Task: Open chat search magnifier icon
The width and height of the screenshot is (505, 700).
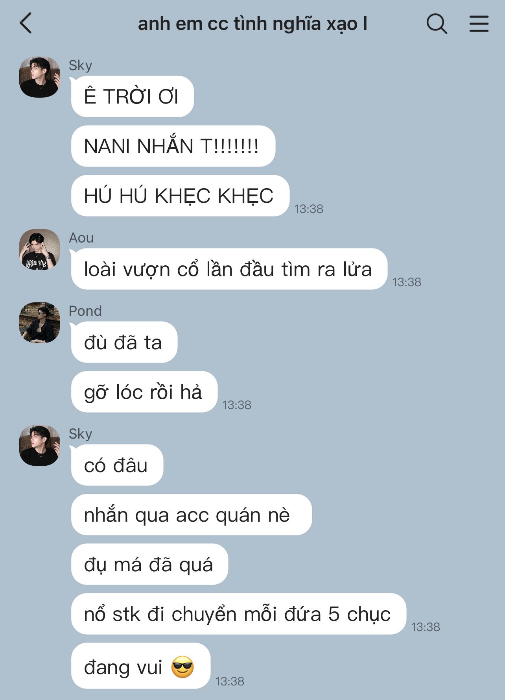Action: [x=437, y=24]
